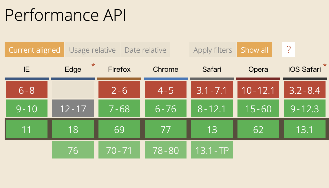Select IE version 11 cell
Screen dimensions: 329x188
coord(27,129)
